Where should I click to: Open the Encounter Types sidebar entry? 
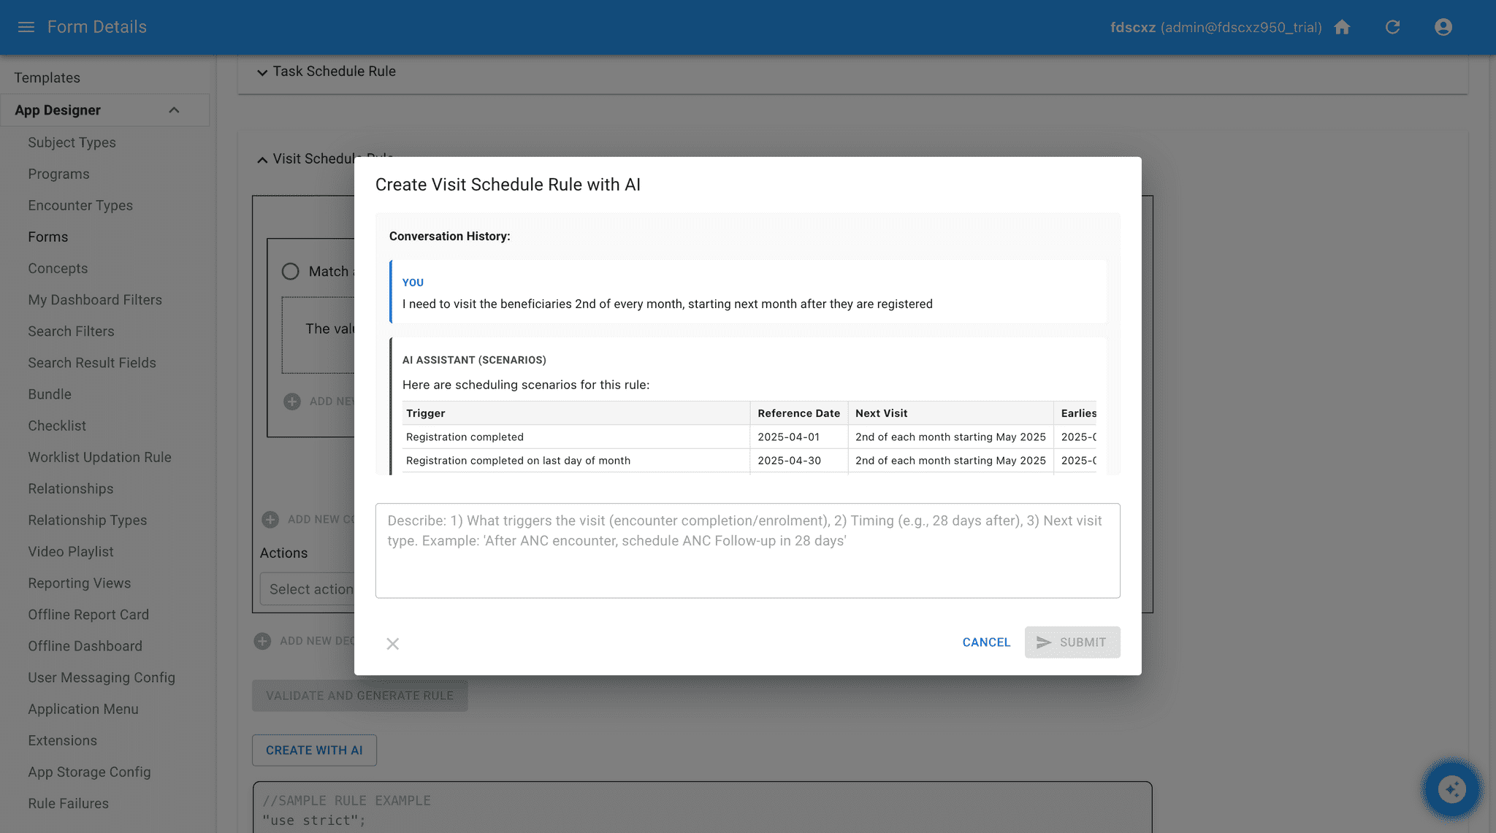coord(80,205)
